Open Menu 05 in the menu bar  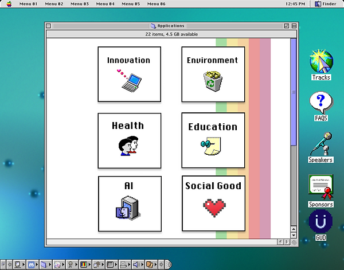click(131, 4)
